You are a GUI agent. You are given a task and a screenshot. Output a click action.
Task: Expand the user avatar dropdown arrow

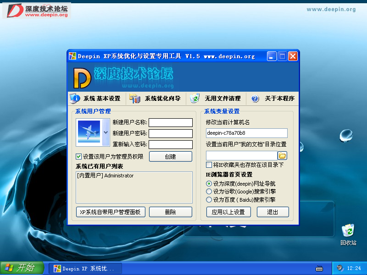point(106,132)
